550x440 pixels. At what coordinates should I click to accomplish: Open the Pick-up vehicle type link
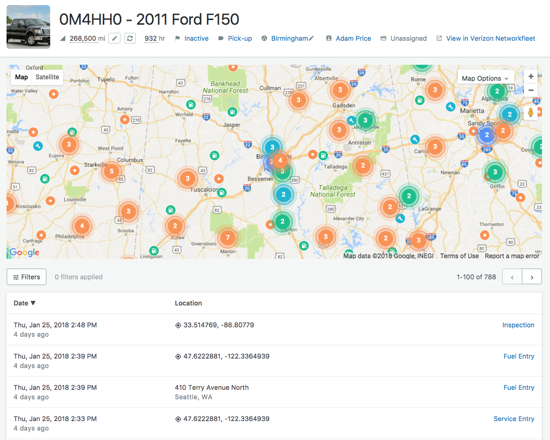click(240, 38)
